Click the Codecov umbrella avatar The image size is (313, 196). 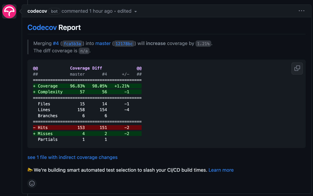9,11
